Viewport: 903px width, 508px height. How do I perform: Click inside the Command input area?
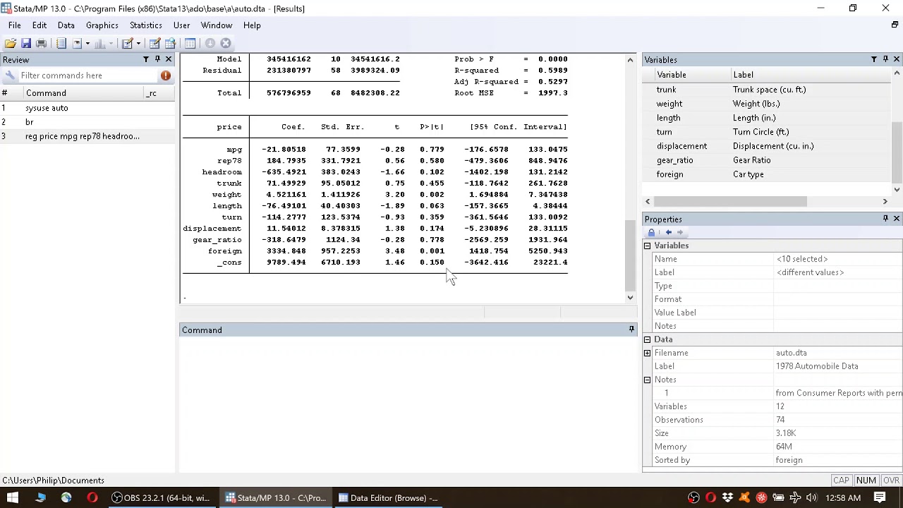click(408, 404)
